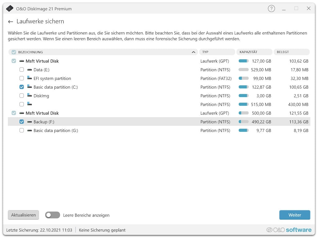Sort by the KAPAZITÄT column header
This screenshot has height=238, width=318.
pyautogui.click(x=254, y=52)
